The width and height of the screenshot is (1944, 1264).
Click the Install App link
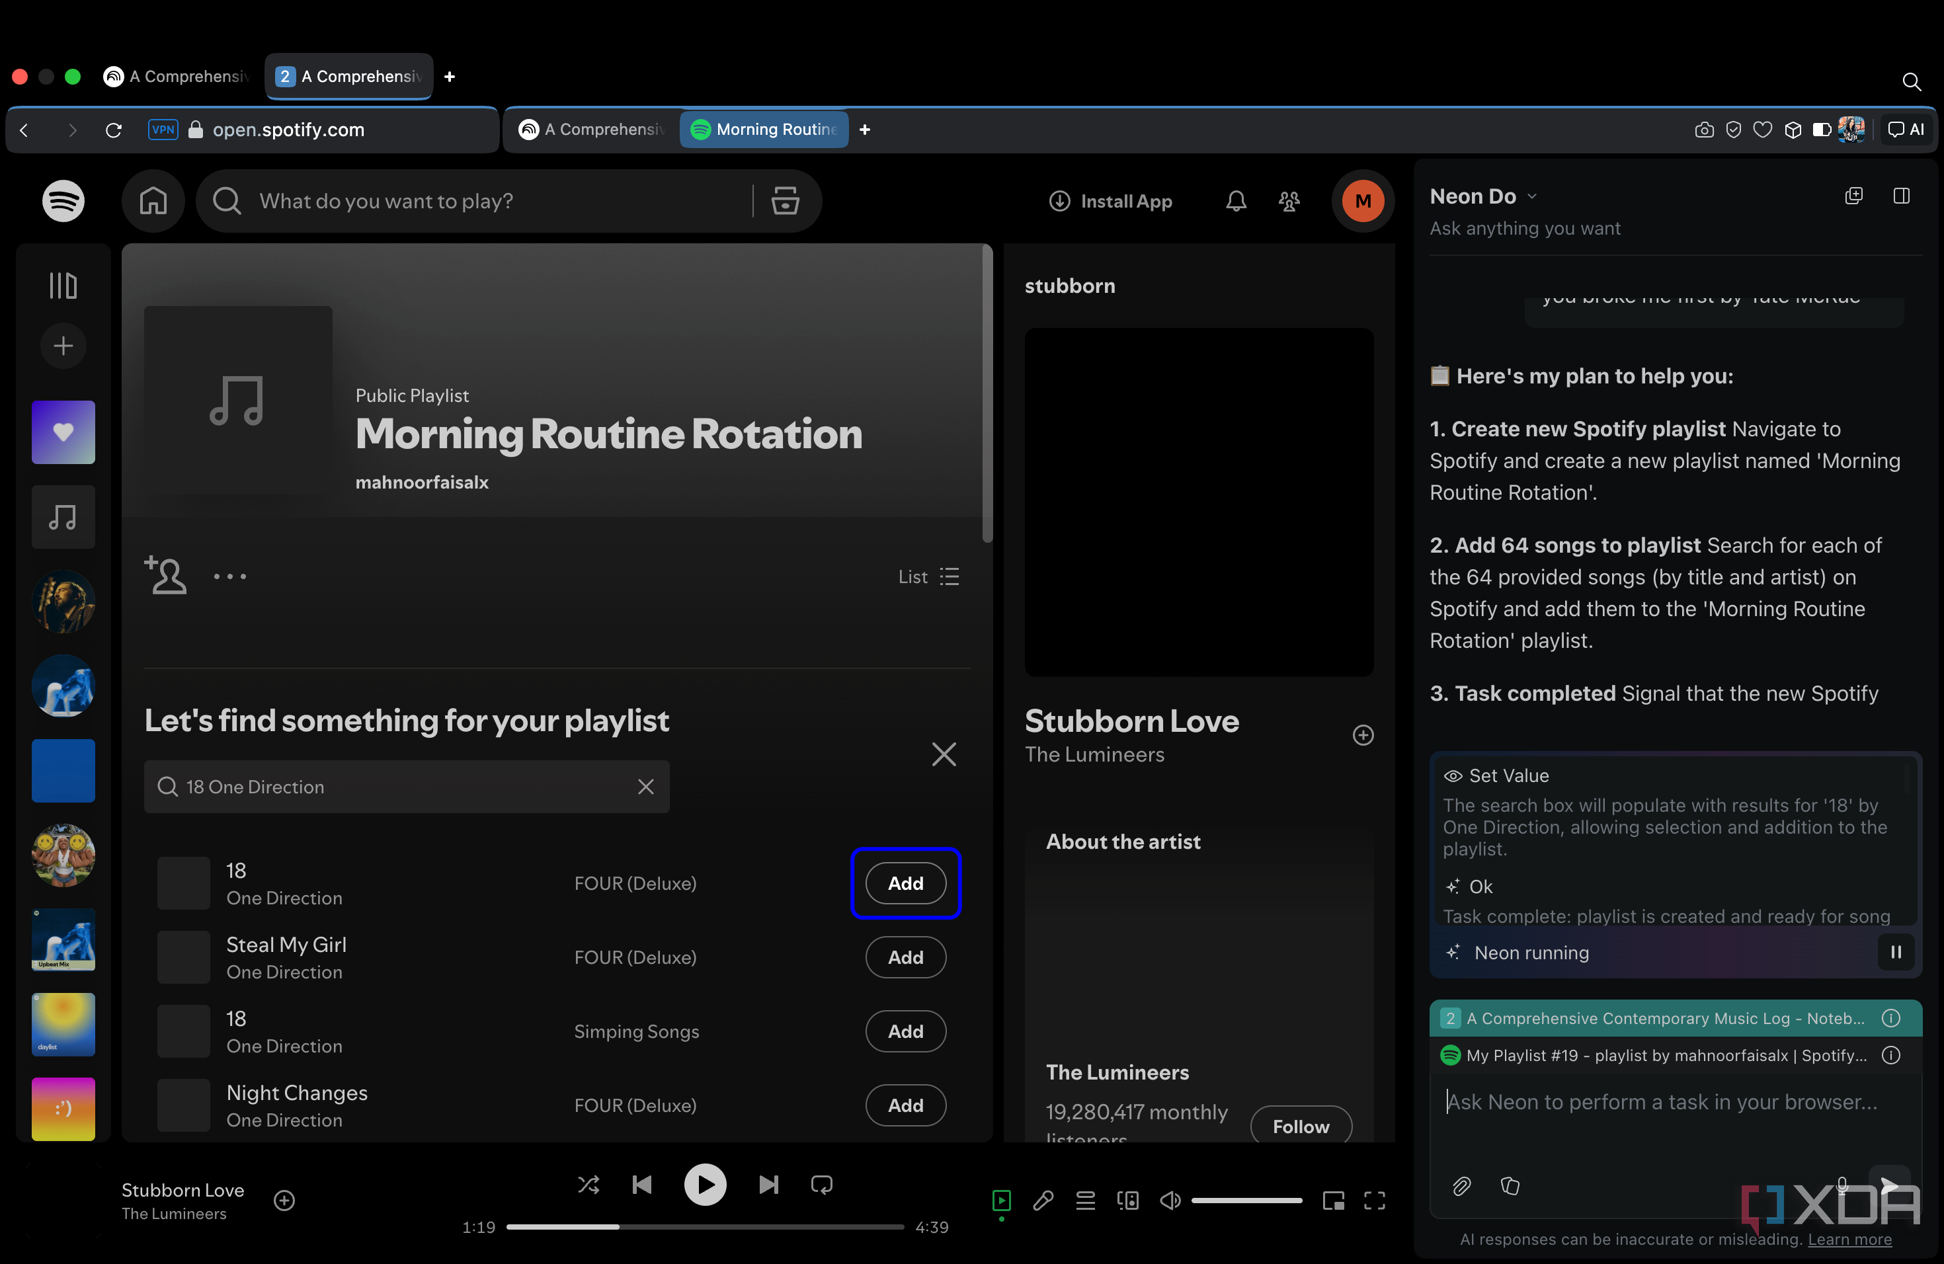[x=1110, y=201]
